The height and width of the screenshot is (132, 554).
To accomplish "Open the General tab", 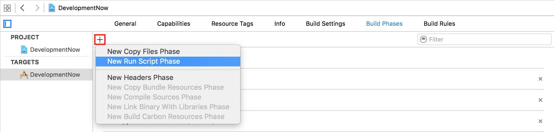I will pyautogui.click(x=125, y=24).
